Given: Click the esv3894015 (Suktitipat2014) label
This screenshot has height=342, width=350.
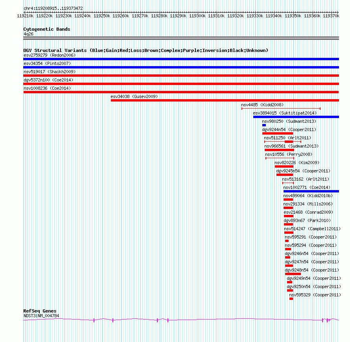Looking at the screenshot, I should [285, 113].
